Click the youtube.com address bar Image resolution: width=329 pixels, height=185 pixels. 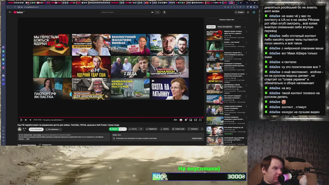(x=31, y=7)
